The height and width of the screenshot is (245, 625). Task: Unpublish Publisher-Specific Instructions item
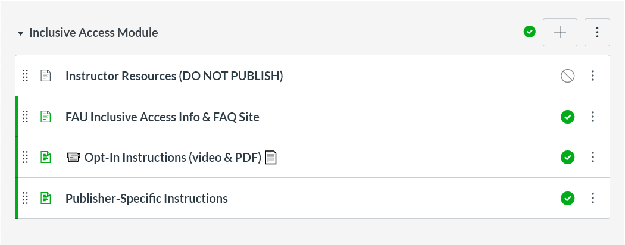(567, 198)
